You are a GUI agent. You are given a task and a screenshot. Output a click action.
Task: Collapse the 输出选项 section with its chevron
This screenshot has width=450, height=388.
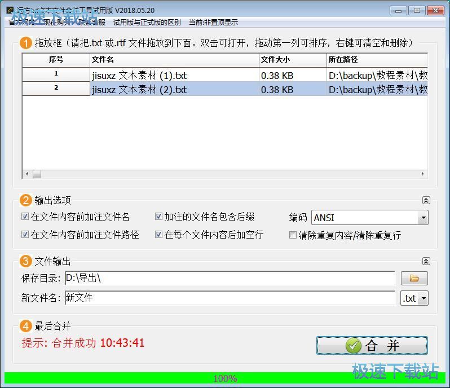coord(426,200)
